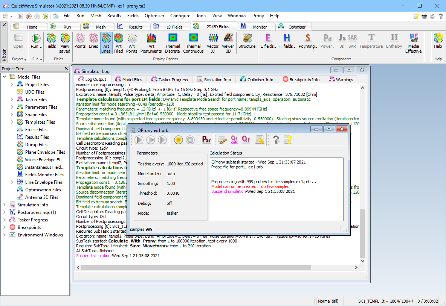Click the Structure icon in the ribbon

point(247,41)
